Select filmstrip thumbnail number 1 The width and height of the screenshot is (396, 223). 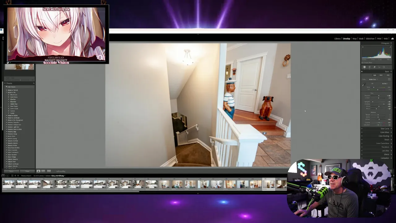point(9,184)
